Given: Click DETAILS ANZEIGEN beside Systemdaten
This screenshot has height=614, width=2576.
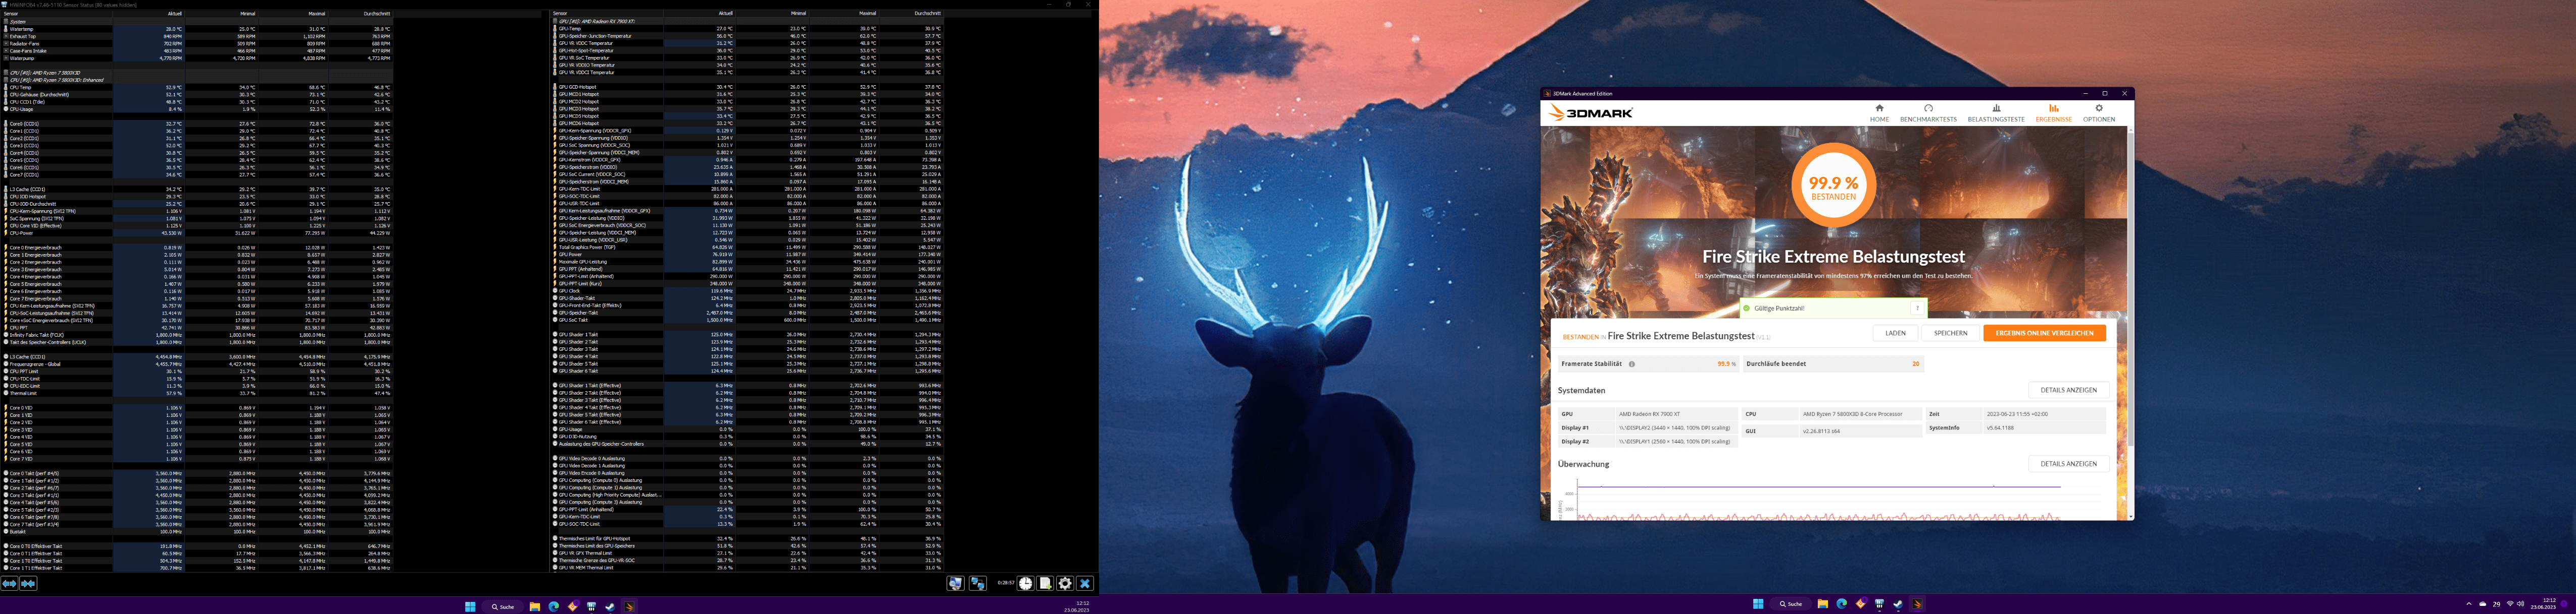Looking at the screenshot, I should click(x=2069, y=390).
